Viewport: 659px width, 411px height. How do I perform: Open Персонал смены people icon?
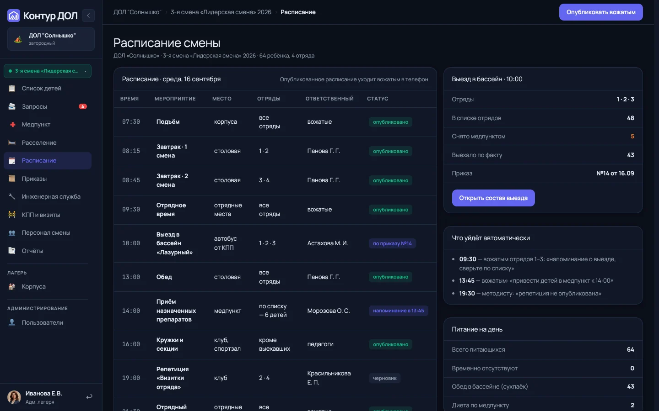pos(12,232)
